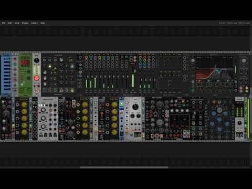Click the yellow input jack atop mixer channel four
Image resolution: width=252 pixels, height=189 pixels.
[100, 57]
